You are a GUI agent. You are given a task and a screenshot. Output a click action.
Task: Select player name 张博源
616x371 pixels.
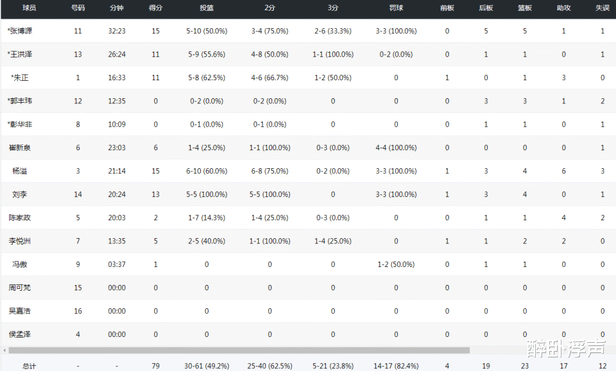(x=20, y=31)
